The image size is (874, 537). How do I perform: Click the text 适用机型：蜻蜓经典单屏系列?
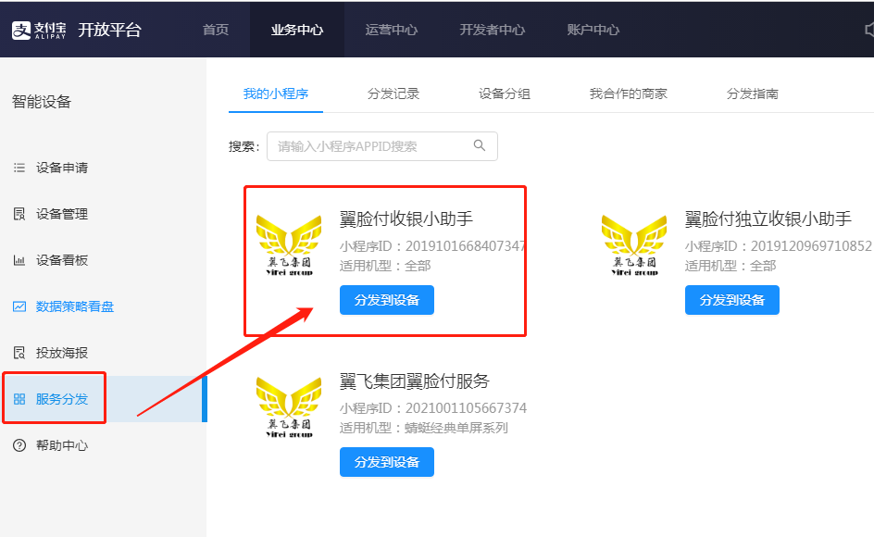click(424, 428)
